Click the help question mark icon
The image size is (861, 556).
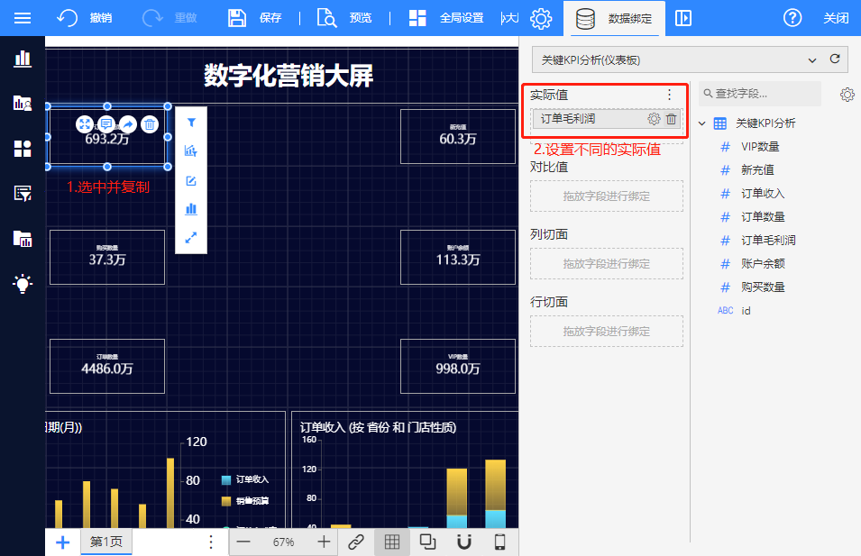792,18
